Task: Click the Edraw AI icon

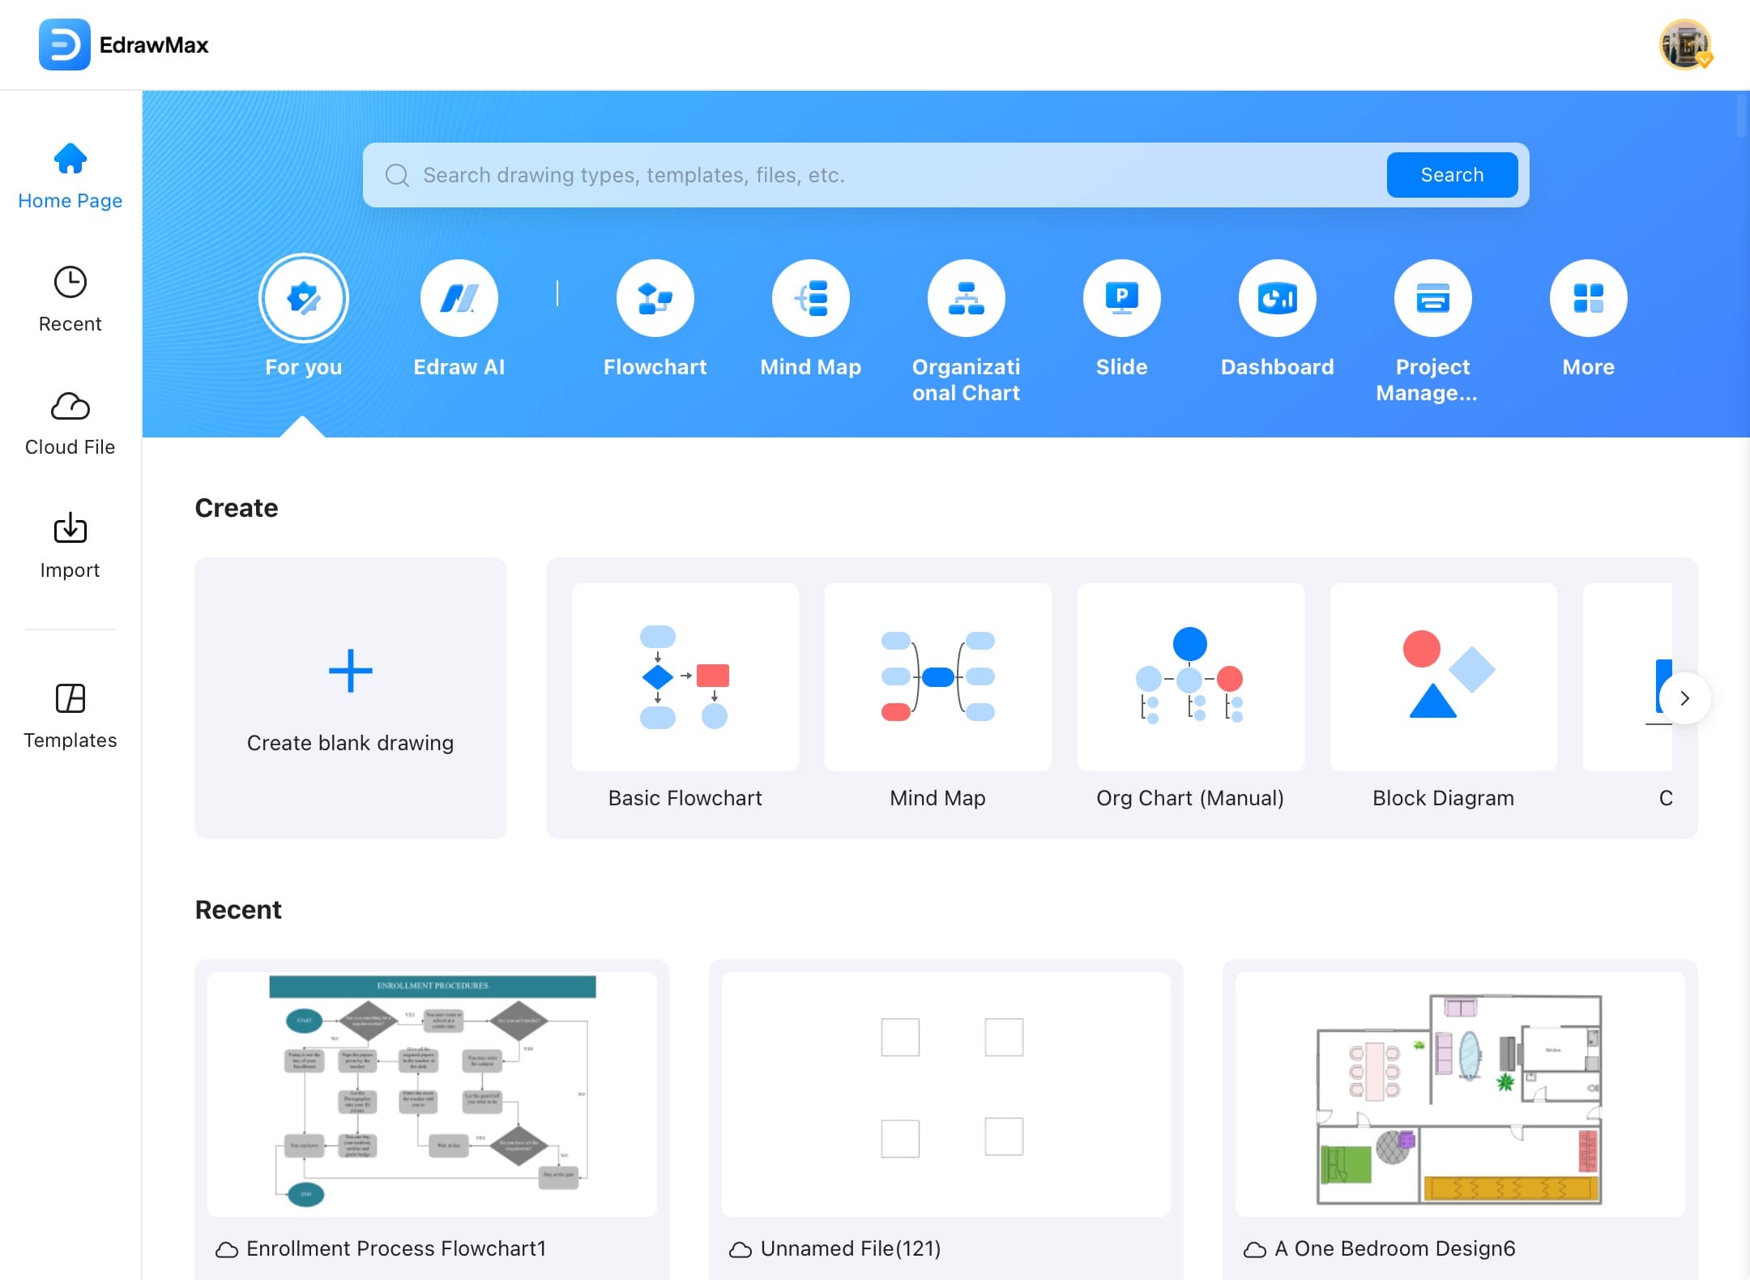Action: pos(459,298)
